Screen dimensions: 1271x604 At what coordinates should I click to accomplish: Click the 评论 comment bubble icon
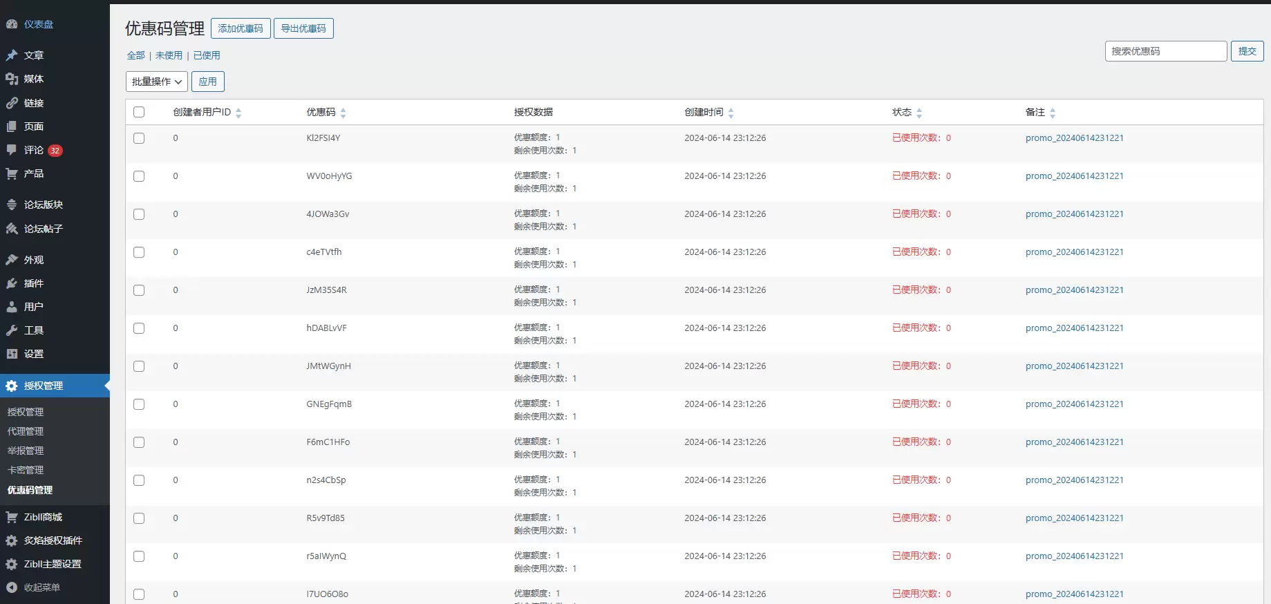[12, 150]
